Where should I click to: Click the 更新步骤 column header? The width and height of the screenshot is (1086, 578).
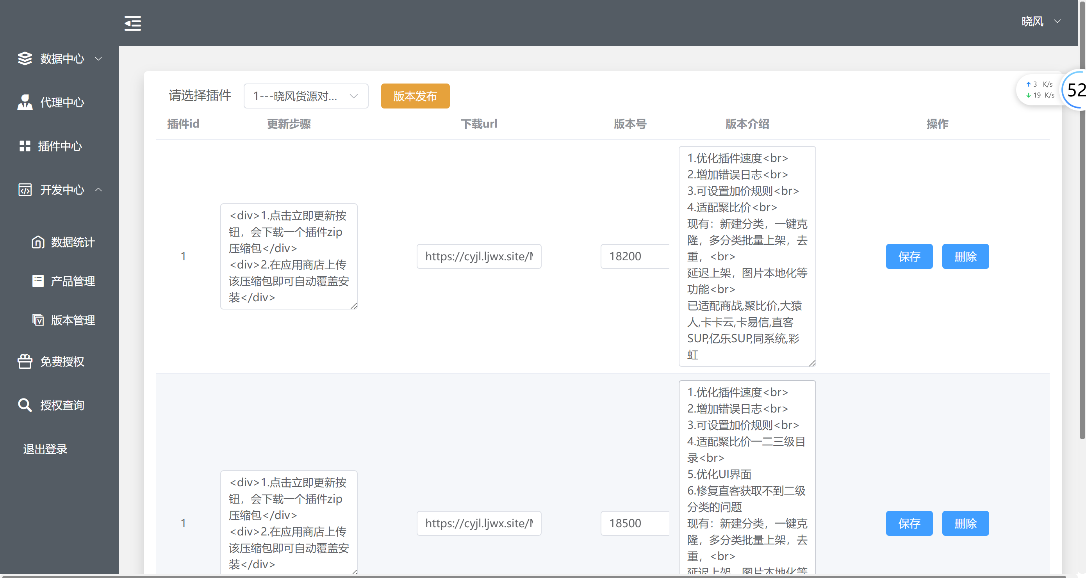(x=289, y=124)
